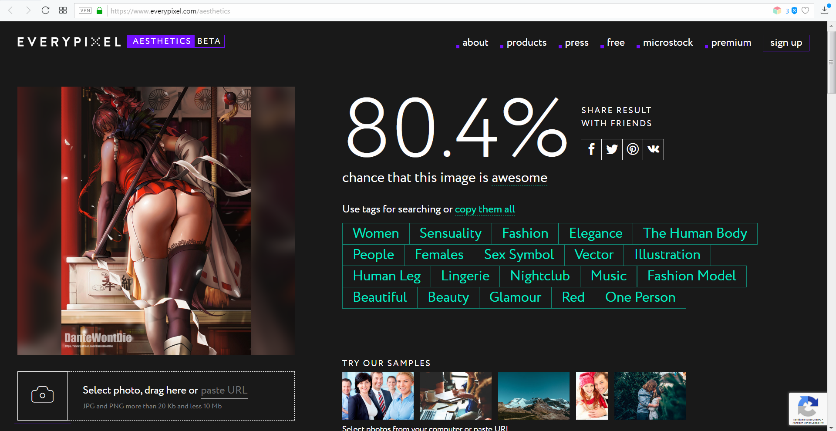Select the Red tag
Viewport: 836px width, 431px height.
coord(573,297)
